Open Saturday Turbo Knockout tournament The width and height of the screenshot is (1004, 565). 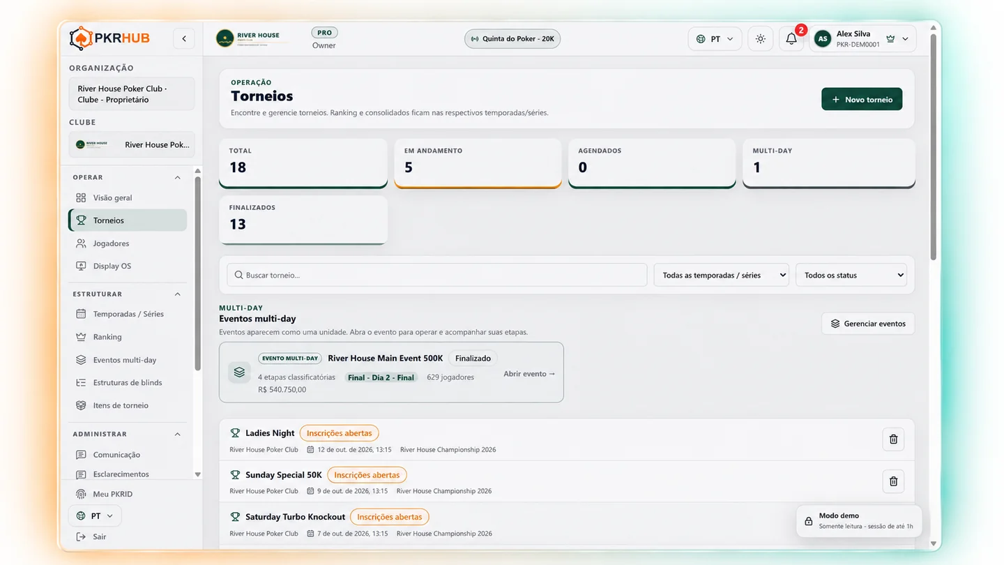[295, 517]
